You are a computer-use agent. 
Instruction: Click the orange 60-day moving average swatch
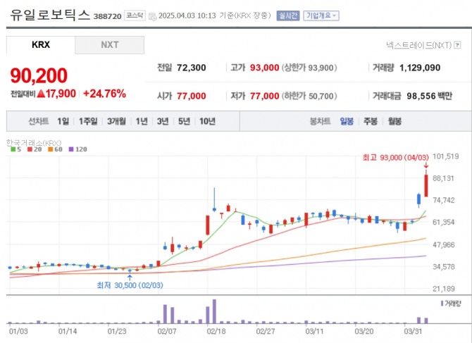point(50,149)
